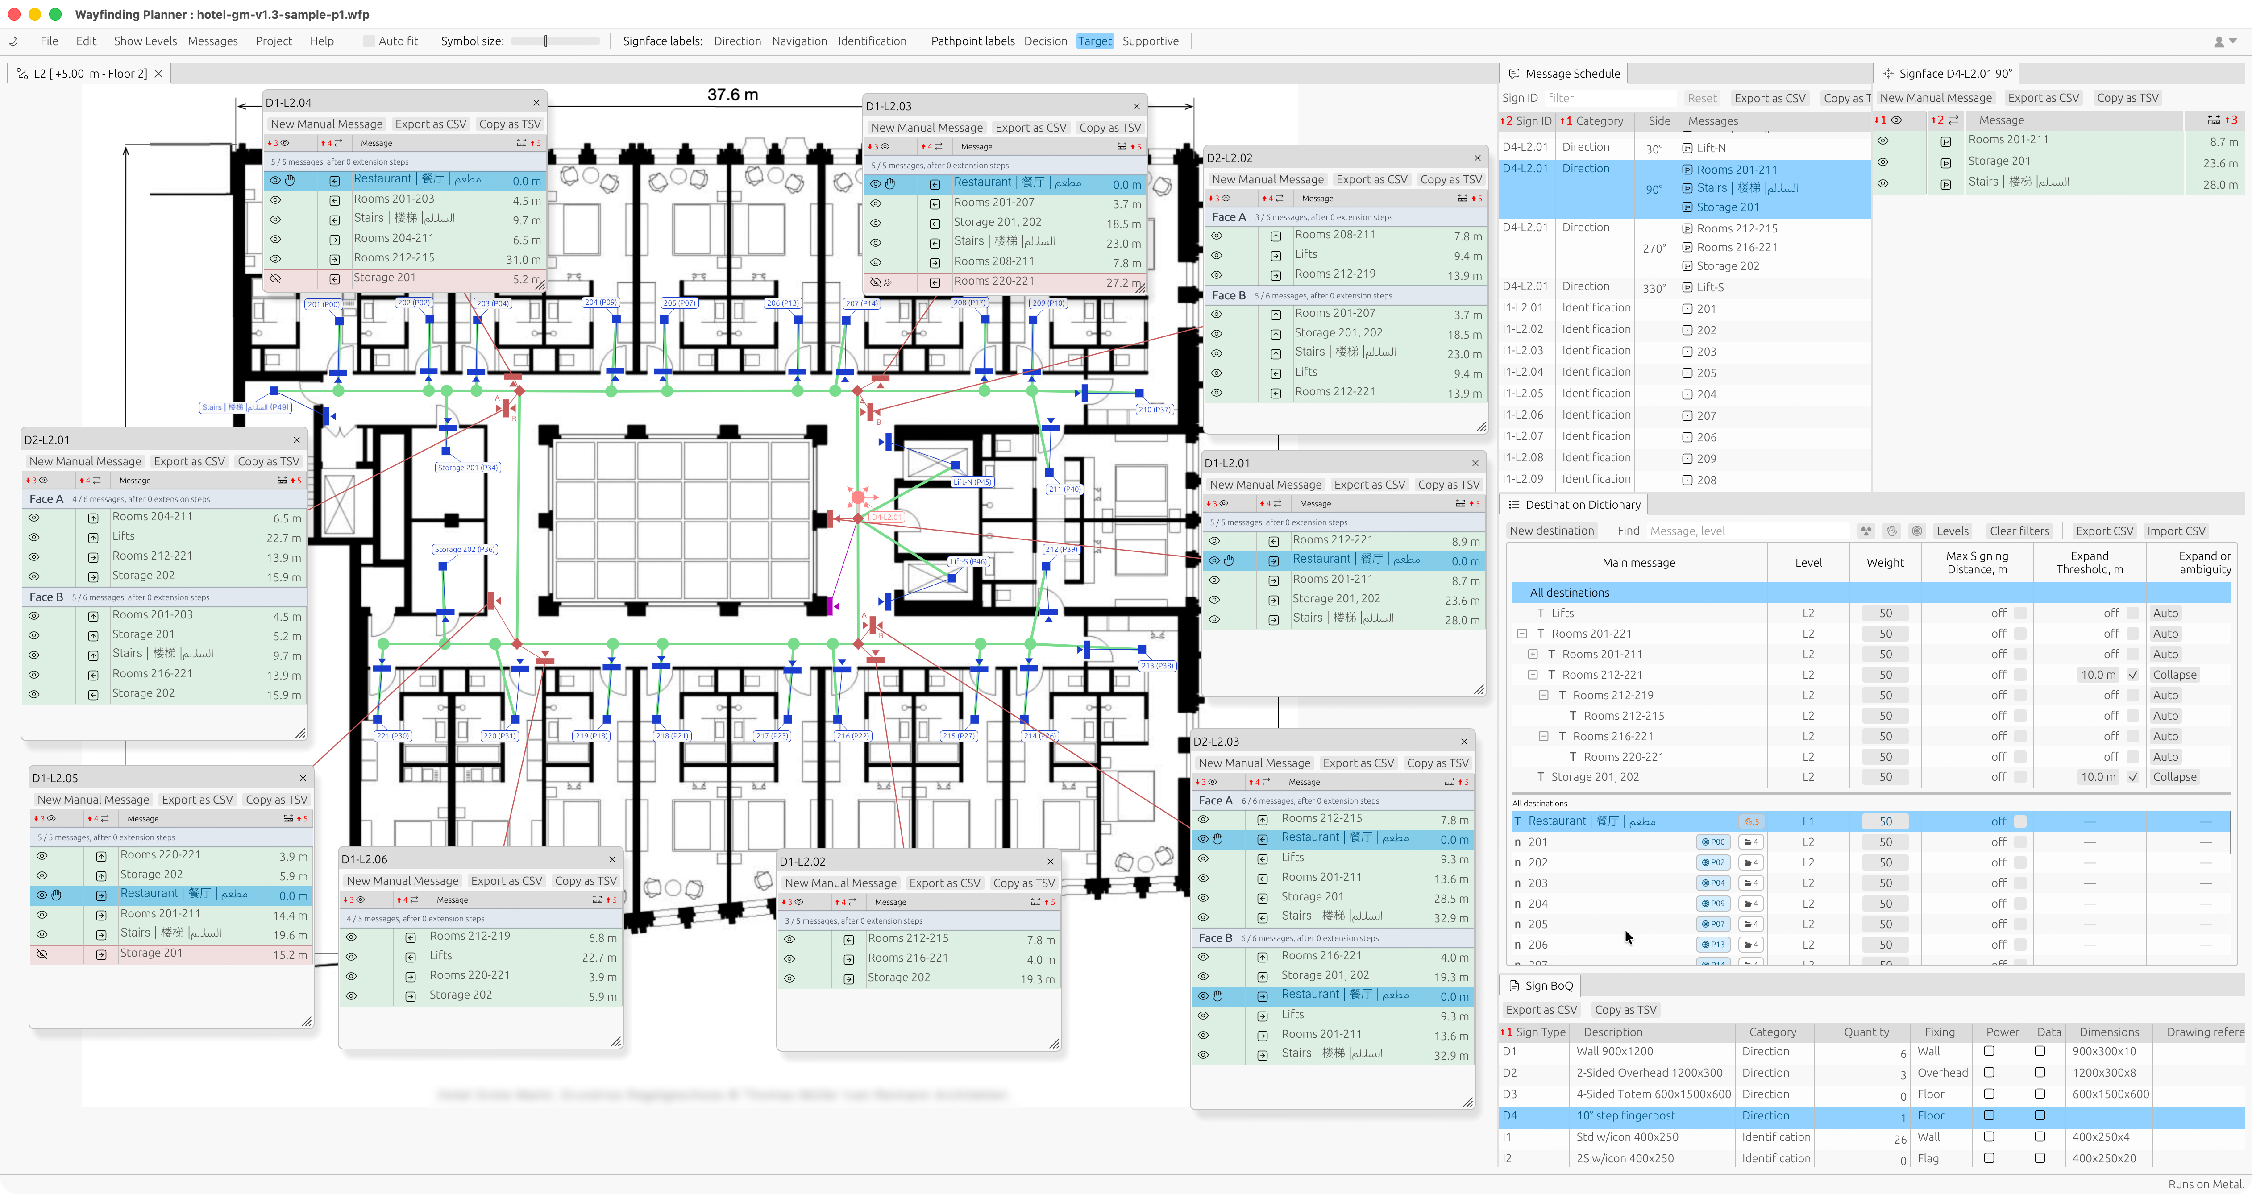
Task: Open the Collapse dropdown for Storage 201, 202
Action: [x=2174, y=778]
